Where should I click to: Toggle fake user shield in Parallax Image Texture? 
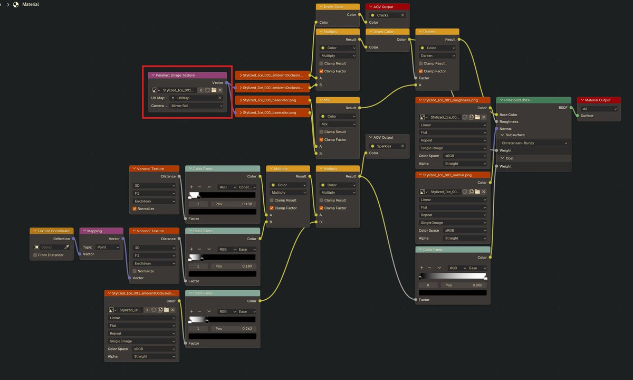207,90
